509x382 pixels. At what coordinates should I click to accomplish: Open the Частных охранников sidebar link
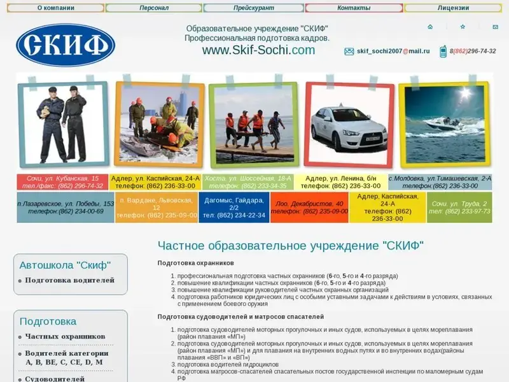[x=65, y=337]
